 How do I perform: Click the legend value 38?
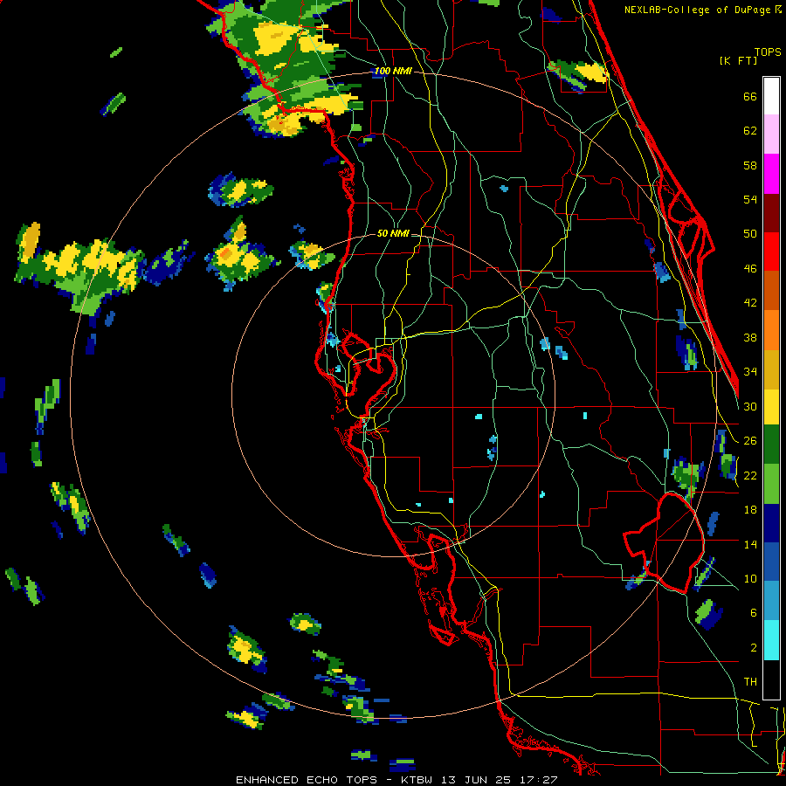750,338
